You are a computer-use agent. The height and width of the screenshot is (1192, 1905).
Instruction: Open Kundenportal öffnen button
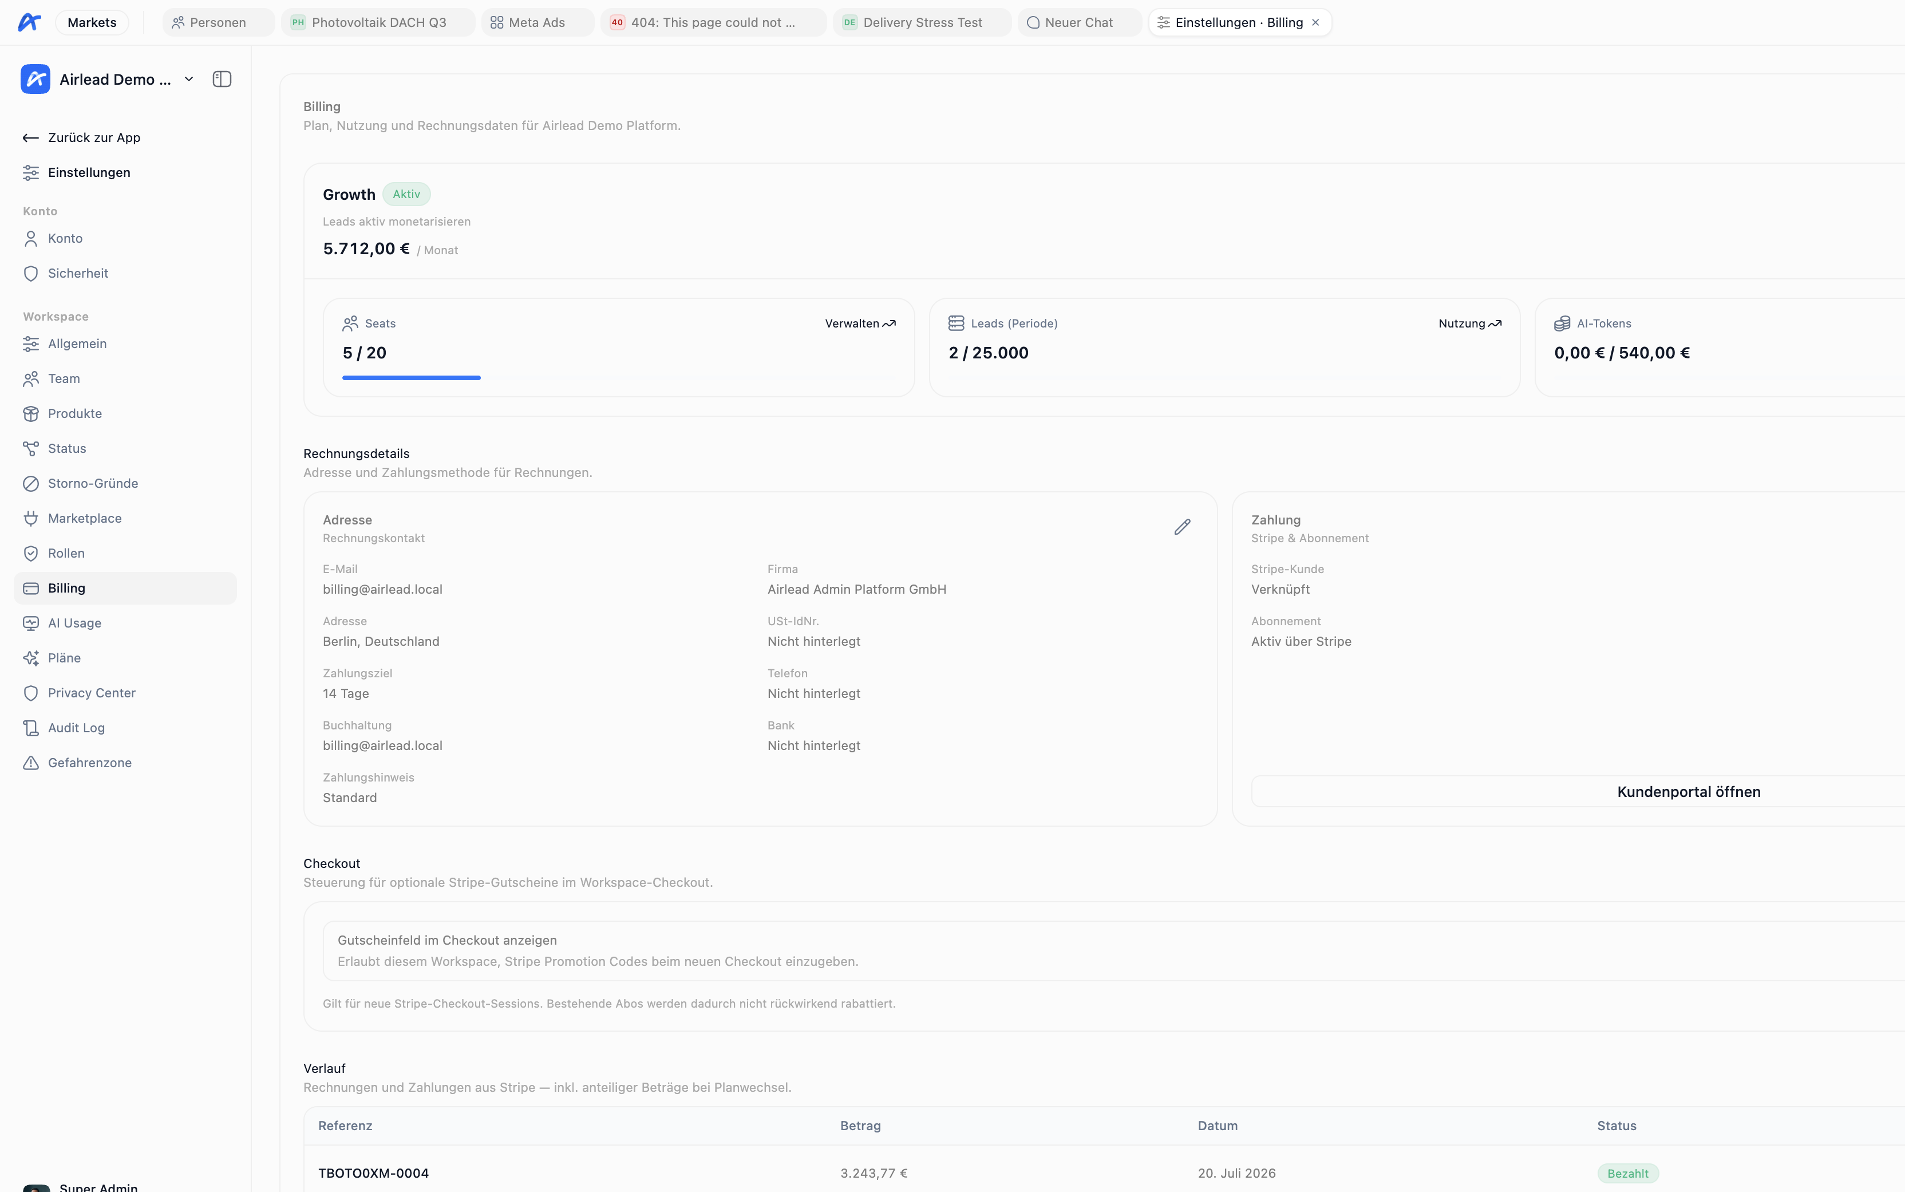1688,791
